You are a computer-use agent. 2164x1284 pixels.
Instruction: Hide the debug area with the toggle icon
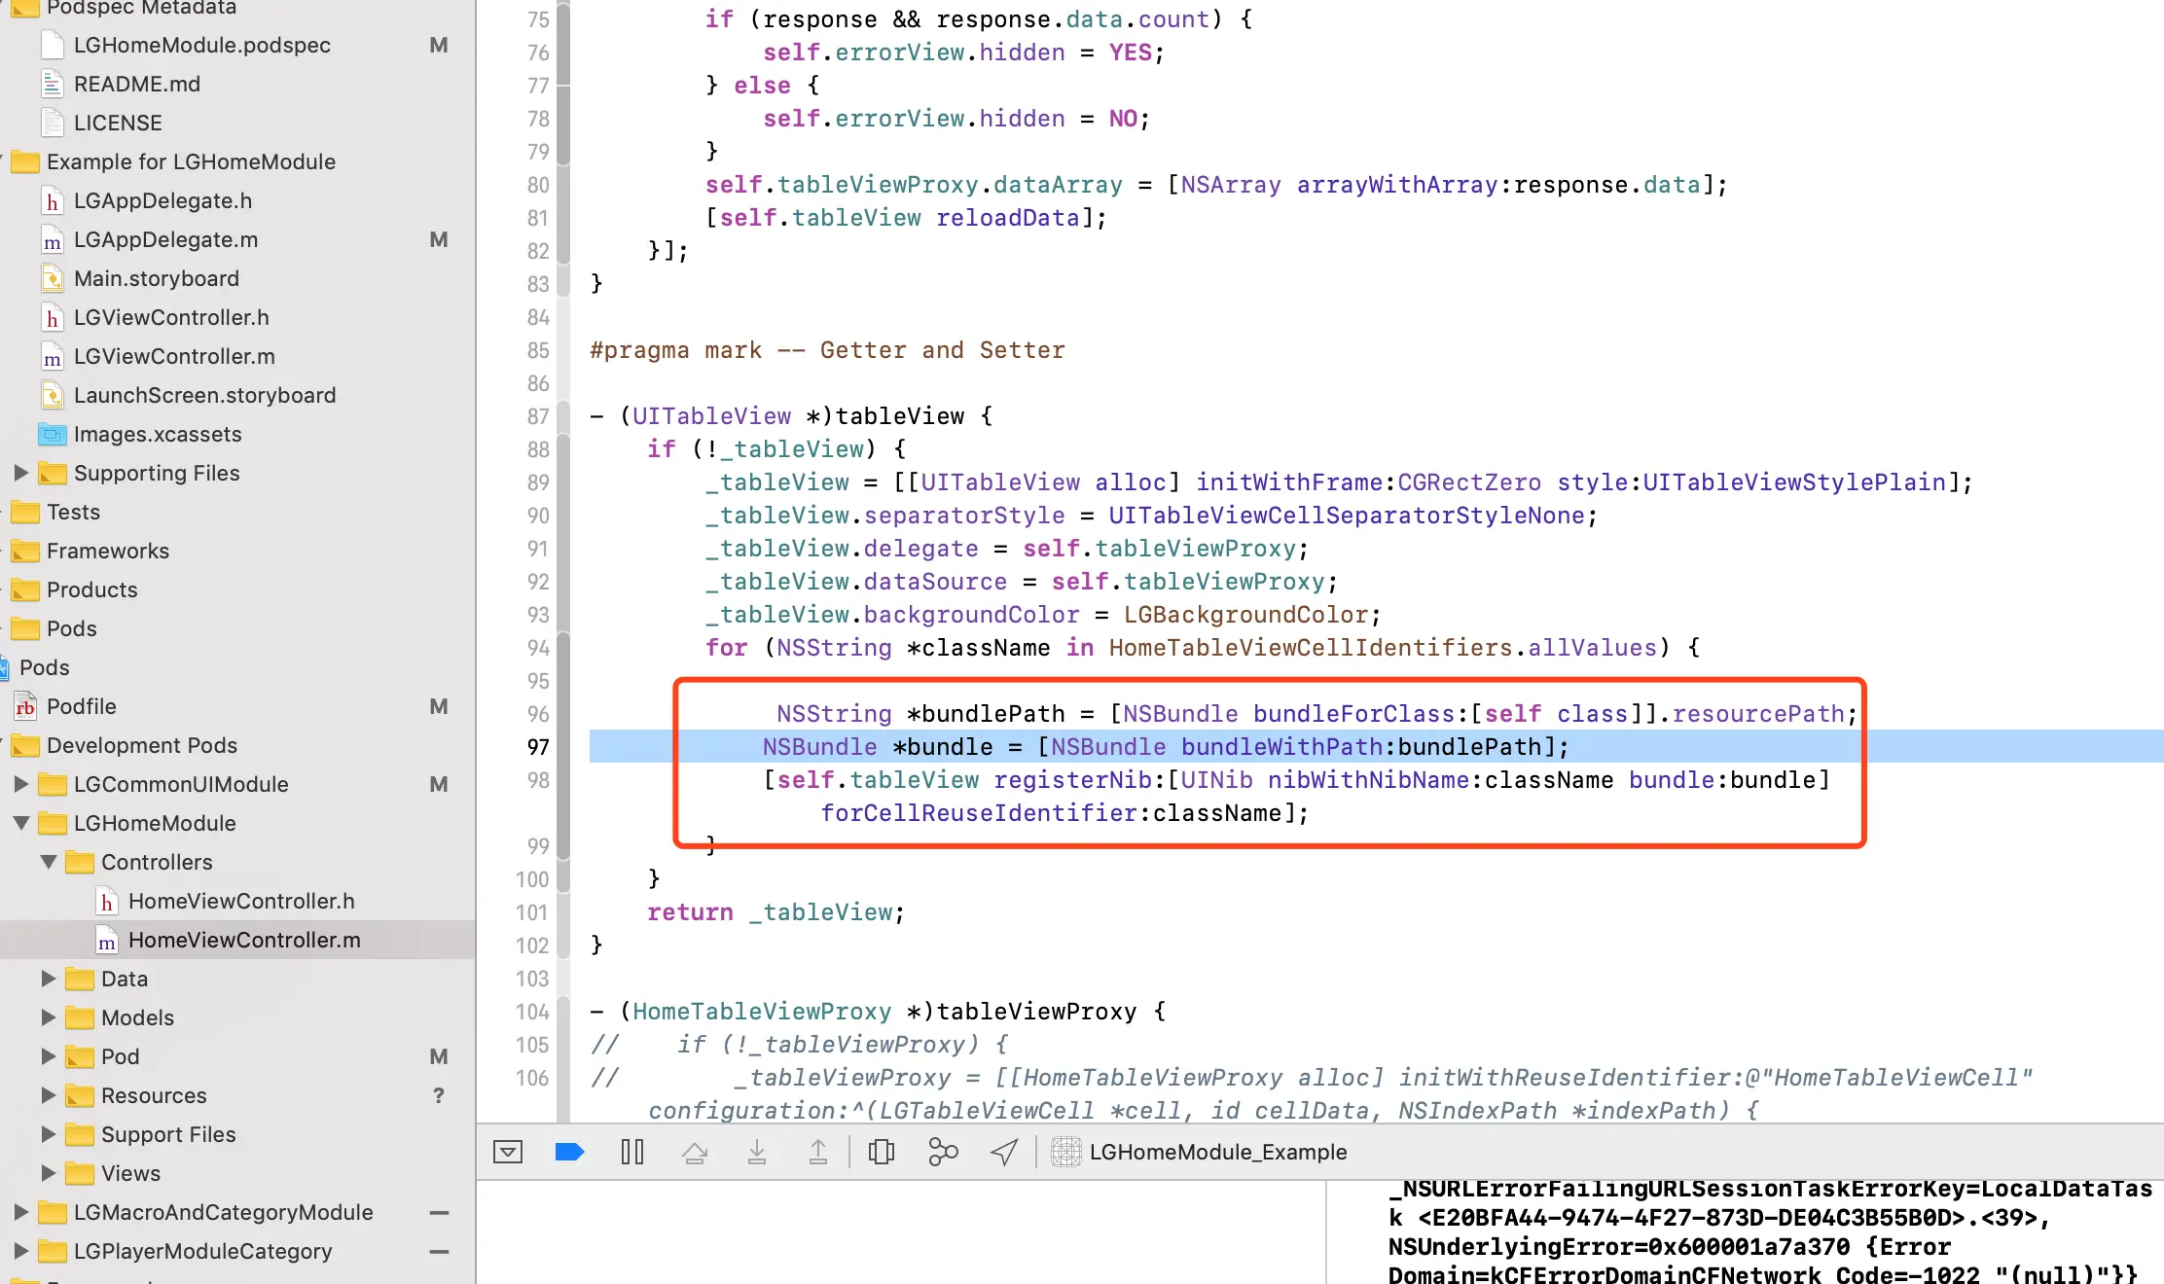pos(508,1153)
